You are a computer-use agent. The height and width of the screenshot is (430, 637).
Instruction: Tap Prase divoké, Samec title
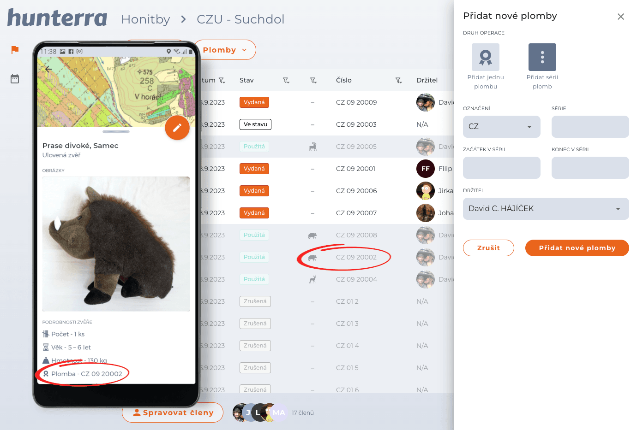(80, 146)
